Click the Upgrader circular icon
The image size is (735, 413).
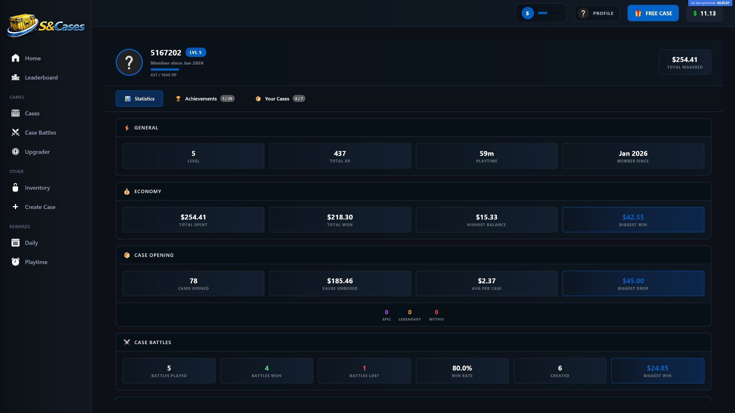[15, 152]
